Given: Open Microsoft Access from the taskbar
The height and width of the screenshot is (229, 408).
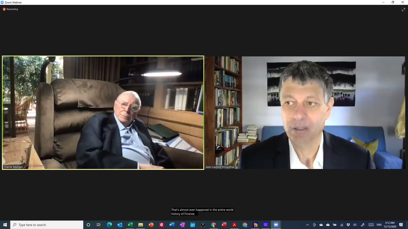Looking at the screenshot, I should pos(224,225).
